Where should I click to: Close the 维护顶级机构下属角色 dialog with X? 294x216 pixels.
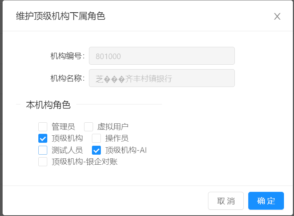tap(277, 16)
